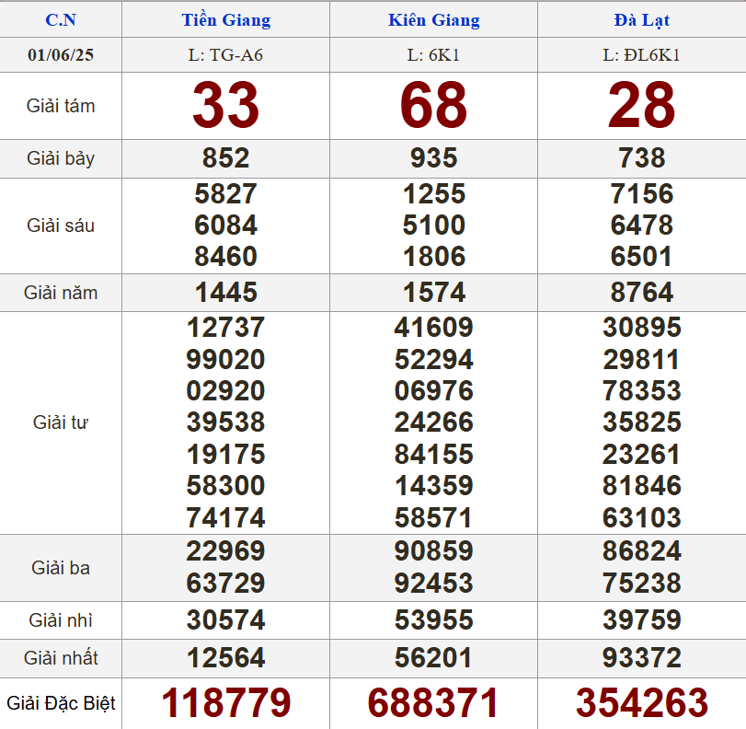
Task: Click Đà Lạt second prize 39759
Action: [x=641, y=620]
